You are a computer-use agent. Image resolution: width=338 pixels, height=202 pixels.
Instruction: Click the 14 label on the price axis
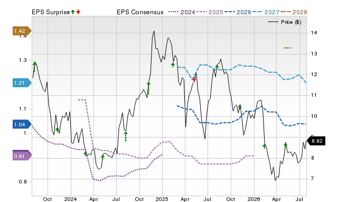pos(314,33)
